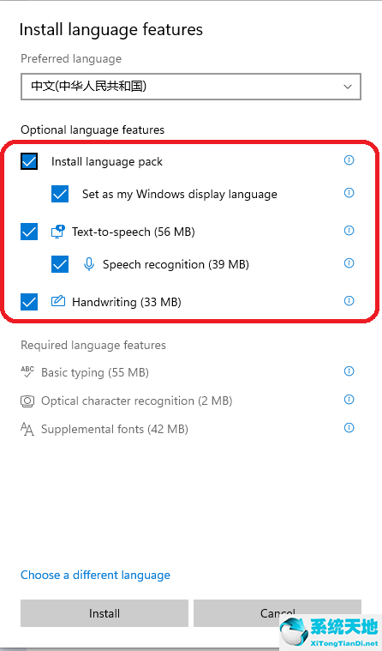
Task: Click info icon beside Basic typing
Action: 349,371
